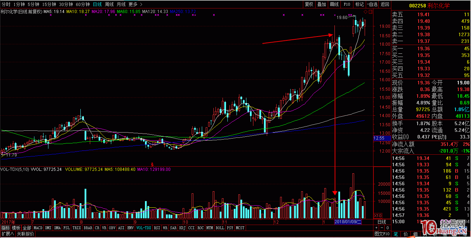Switch indicator to ROC

click(200, 228)
